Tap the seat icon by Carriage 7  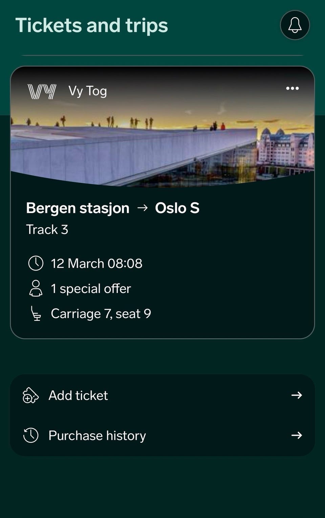(x=36, y=314)
